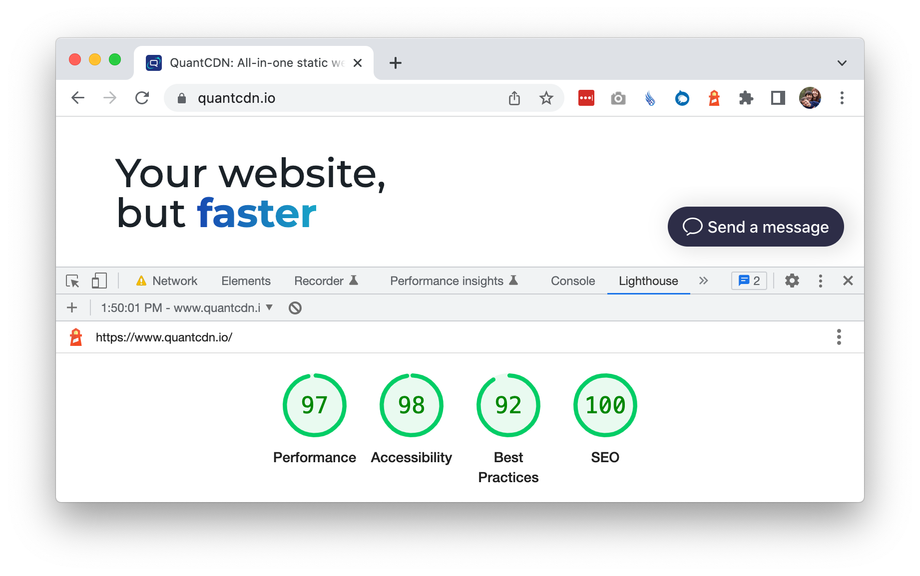Image resolution: width=920 pixels, height=576 pixels.
Task: Open the browser extensions puzzle icon
Action: pos(746,98)
